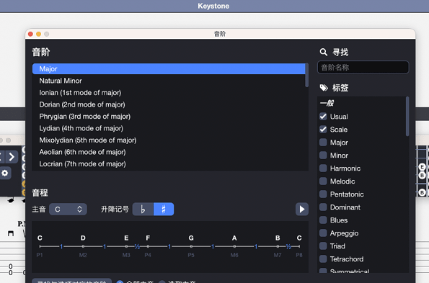Click the E note on interval line
Screen dimensions: 429x283
[126, 238]
